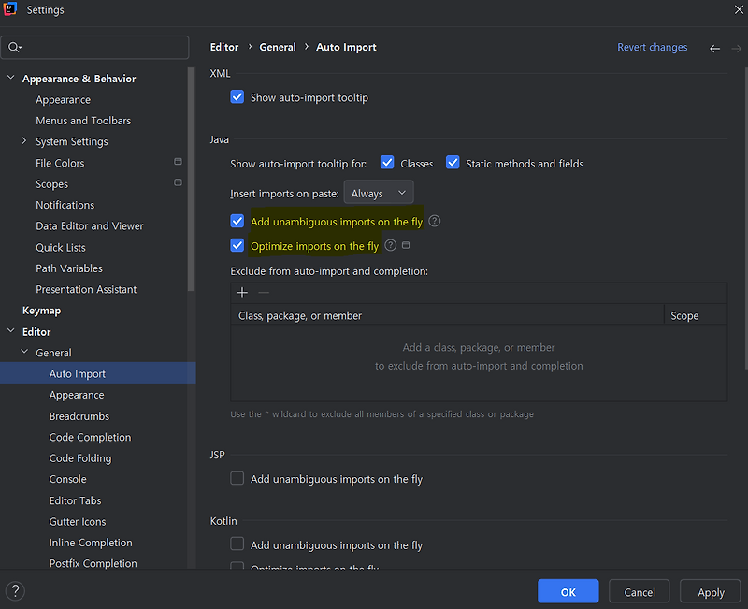Open help for Add unambiguous imports setting
Viewport: 748px width, 609px height.
[x=433, y=221]
